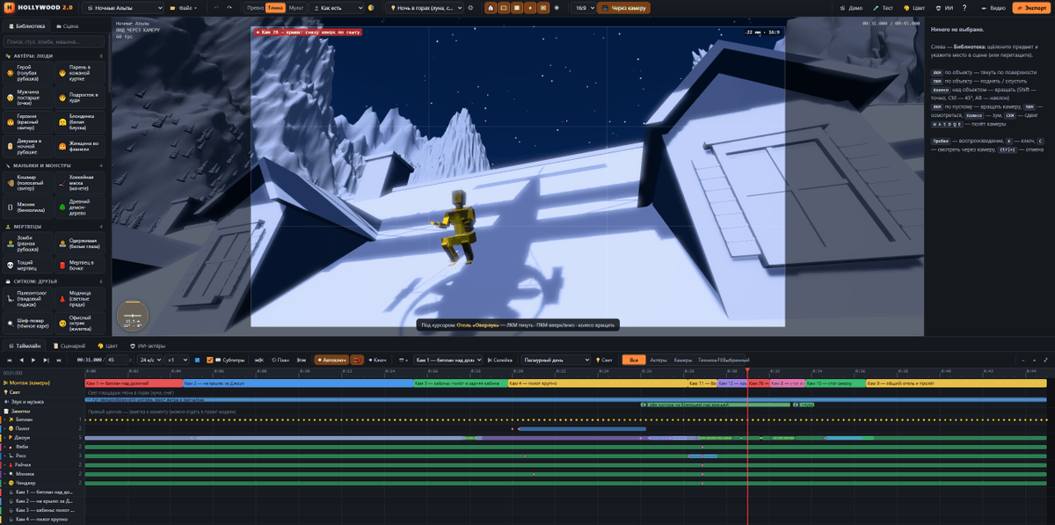Open the 'Пасмурный день' weather dropdown
This screenshot has height=525, width=1055.
tap(556, 360)
